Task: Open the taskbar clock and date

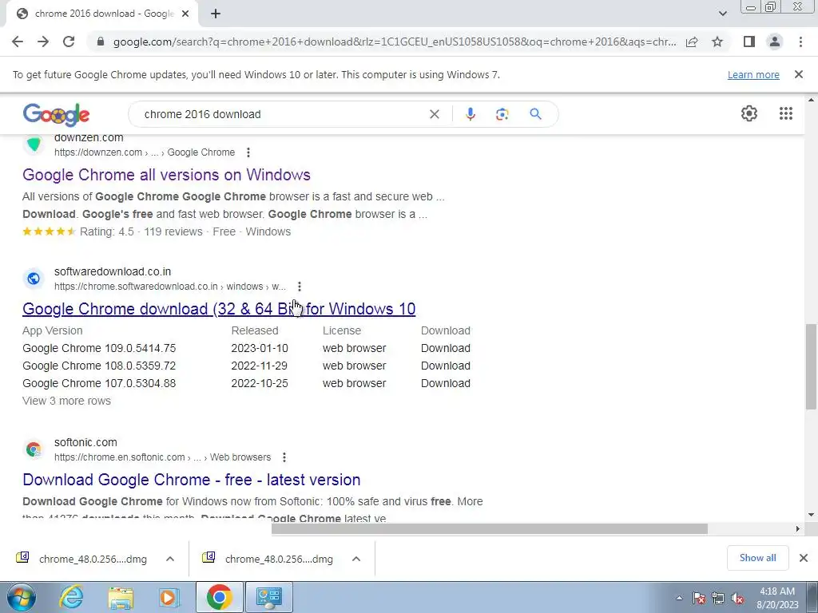Action: point(777,598)
